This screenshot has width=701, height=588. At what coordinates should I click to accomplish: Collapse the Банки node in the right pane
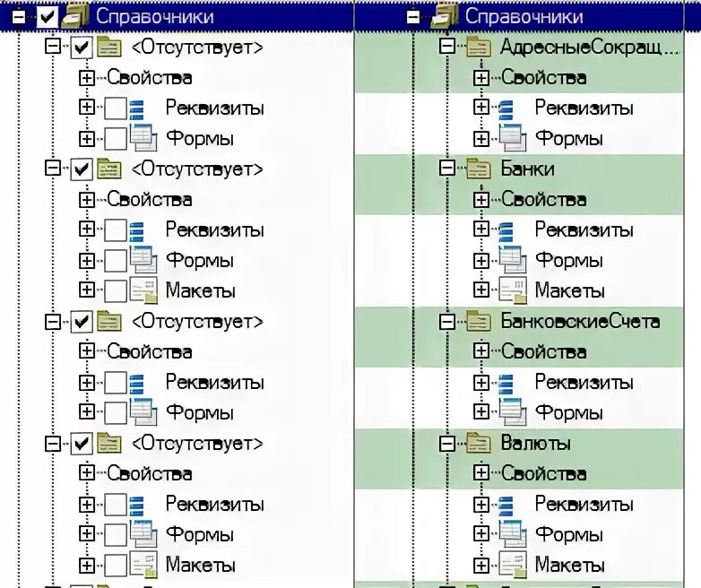coord(447,169)
